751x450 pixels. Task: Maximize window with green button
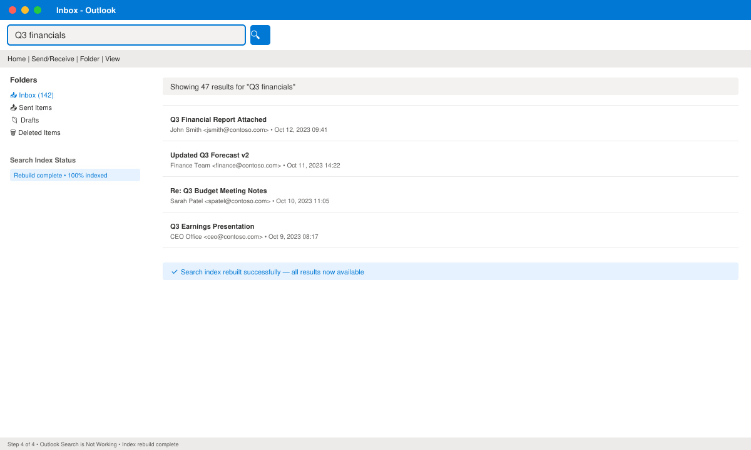pos(38,10)
